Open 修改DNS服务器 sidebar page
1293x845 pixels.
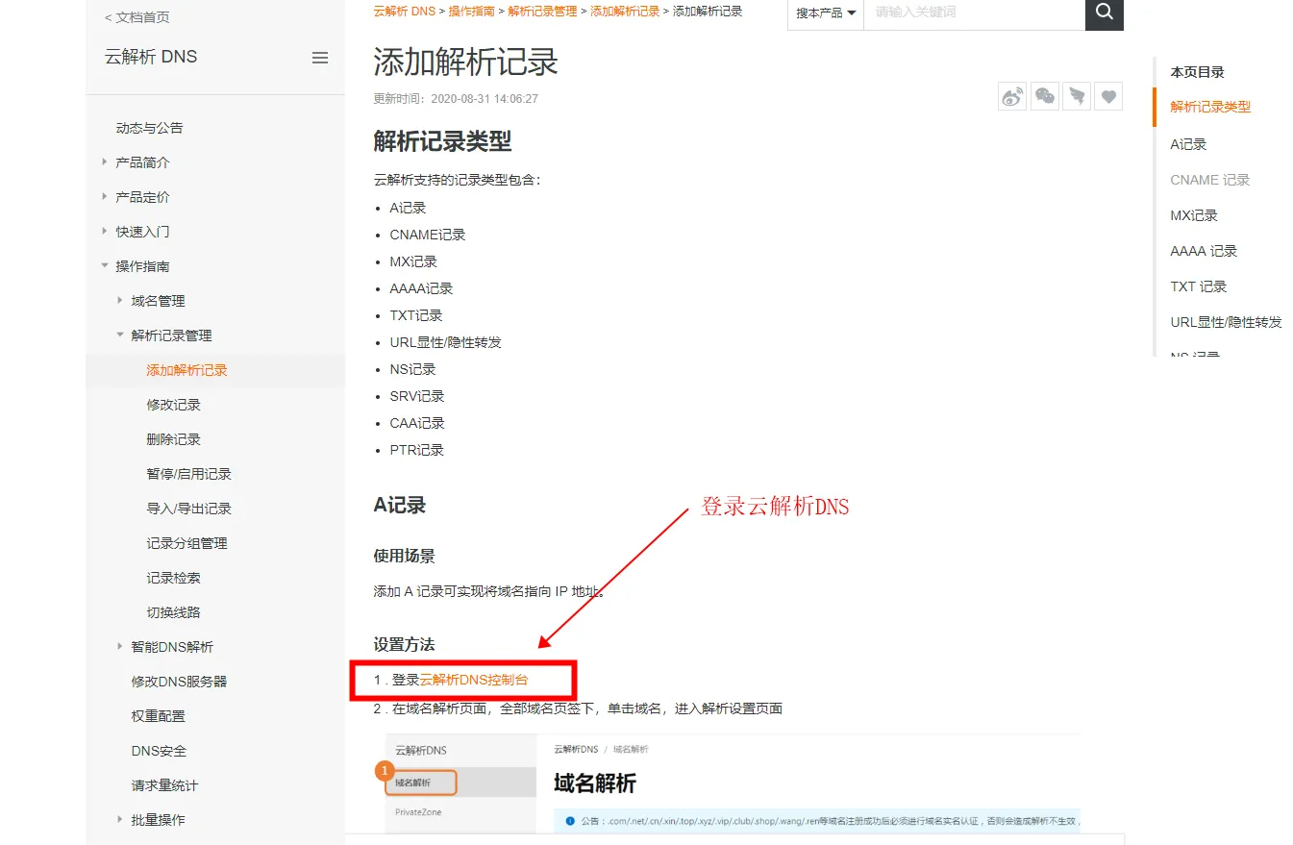tap(179, 682)
